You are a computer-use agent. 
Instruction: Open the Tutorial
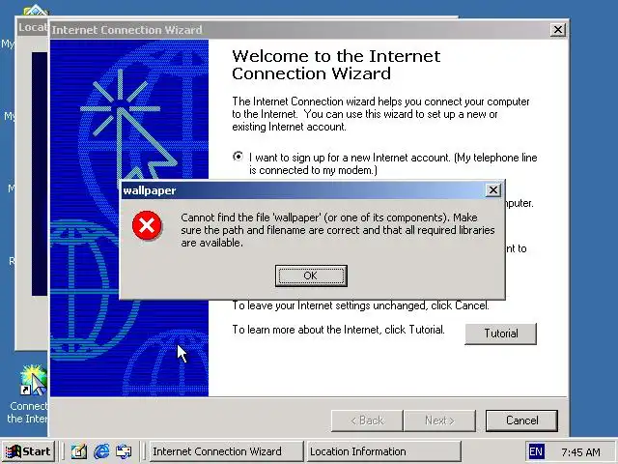pos(500,333)
